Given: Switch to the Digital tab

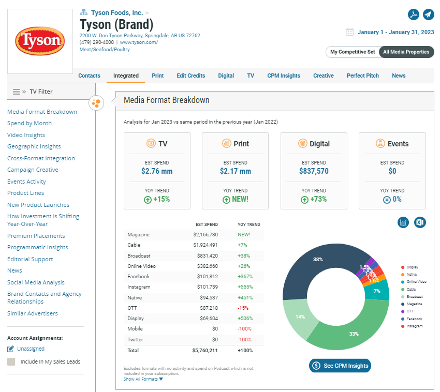Looking at the screenshot, I should [x=226, y=76].
